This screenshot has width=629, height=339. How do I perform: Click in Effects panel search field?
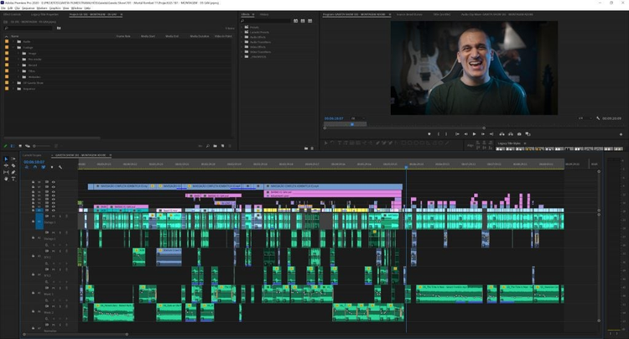click(267, 21)
